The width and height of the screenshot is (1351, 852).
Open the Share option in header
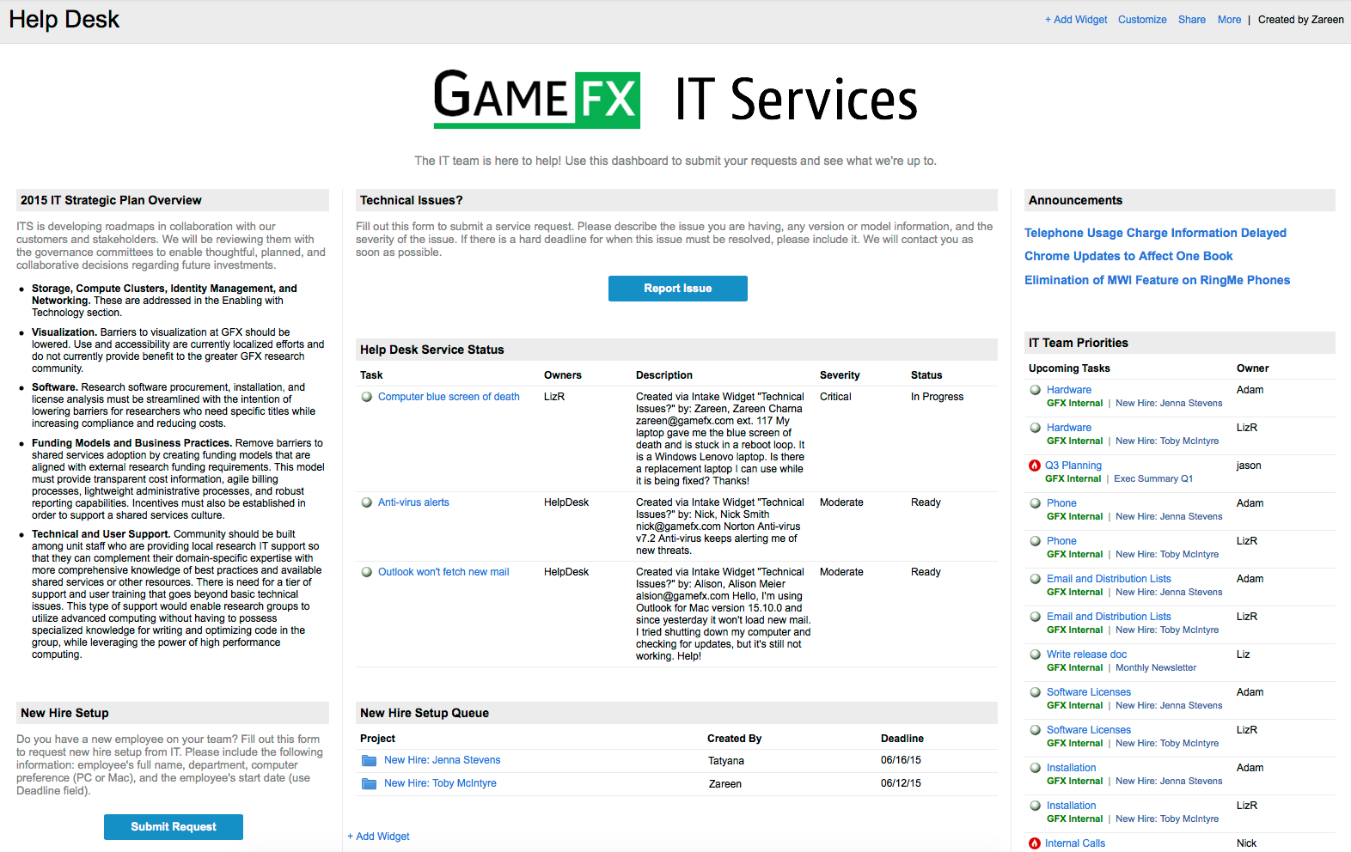click(1191, 20)
